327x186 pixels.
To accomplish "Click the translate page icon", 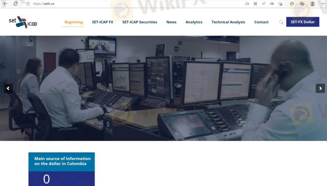I will pyautogui.click(x=272, y=4).
